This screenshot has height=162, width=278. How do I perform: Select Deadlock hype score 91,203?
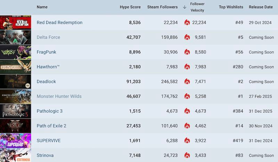pos(133,81)
